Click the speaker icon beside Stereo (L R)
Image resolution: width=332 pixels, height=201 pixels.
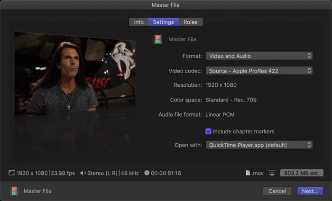pos(83,173)
